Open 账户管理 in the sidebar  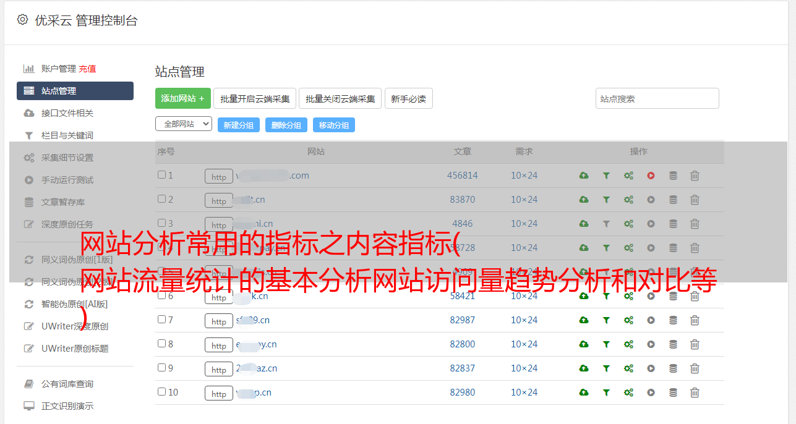58,69
